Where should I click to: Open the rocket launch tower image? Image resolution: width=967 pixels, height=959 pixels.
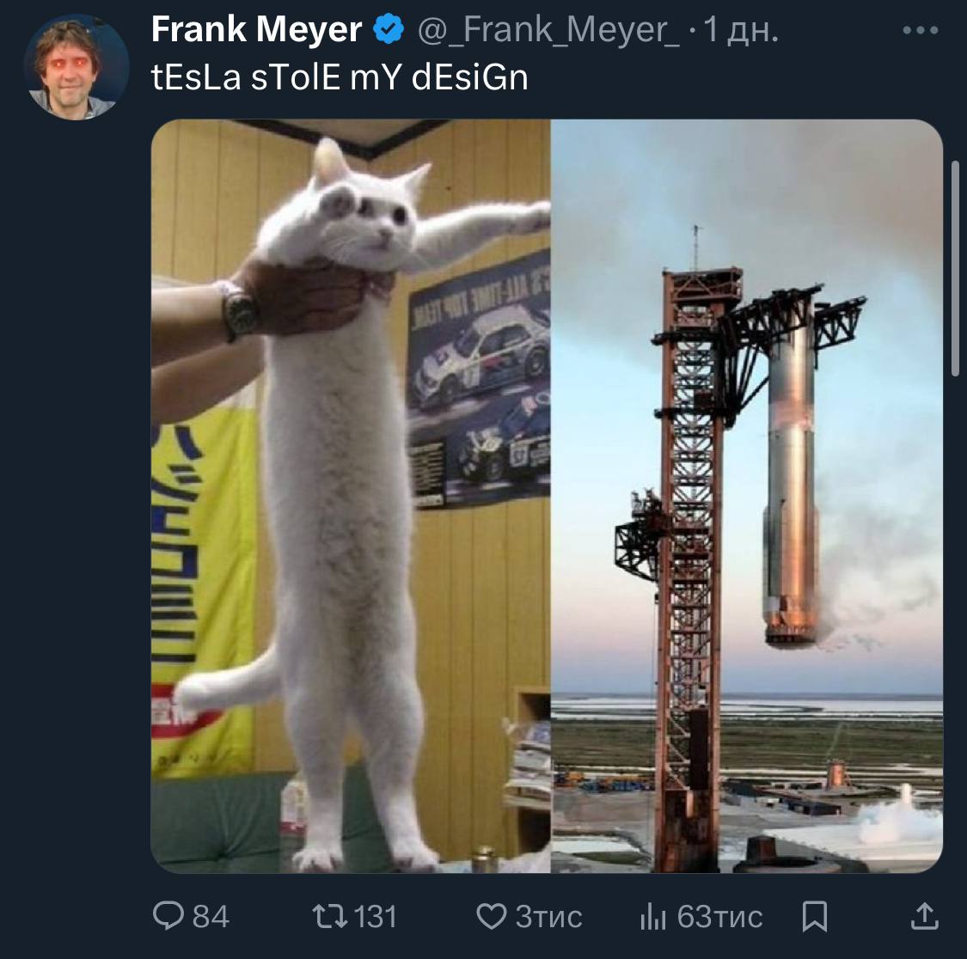click(746, 496)
